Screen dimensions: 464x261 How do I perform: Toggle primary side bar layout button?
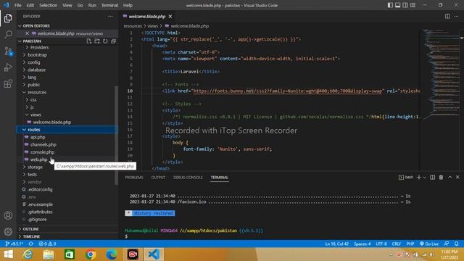390,5
